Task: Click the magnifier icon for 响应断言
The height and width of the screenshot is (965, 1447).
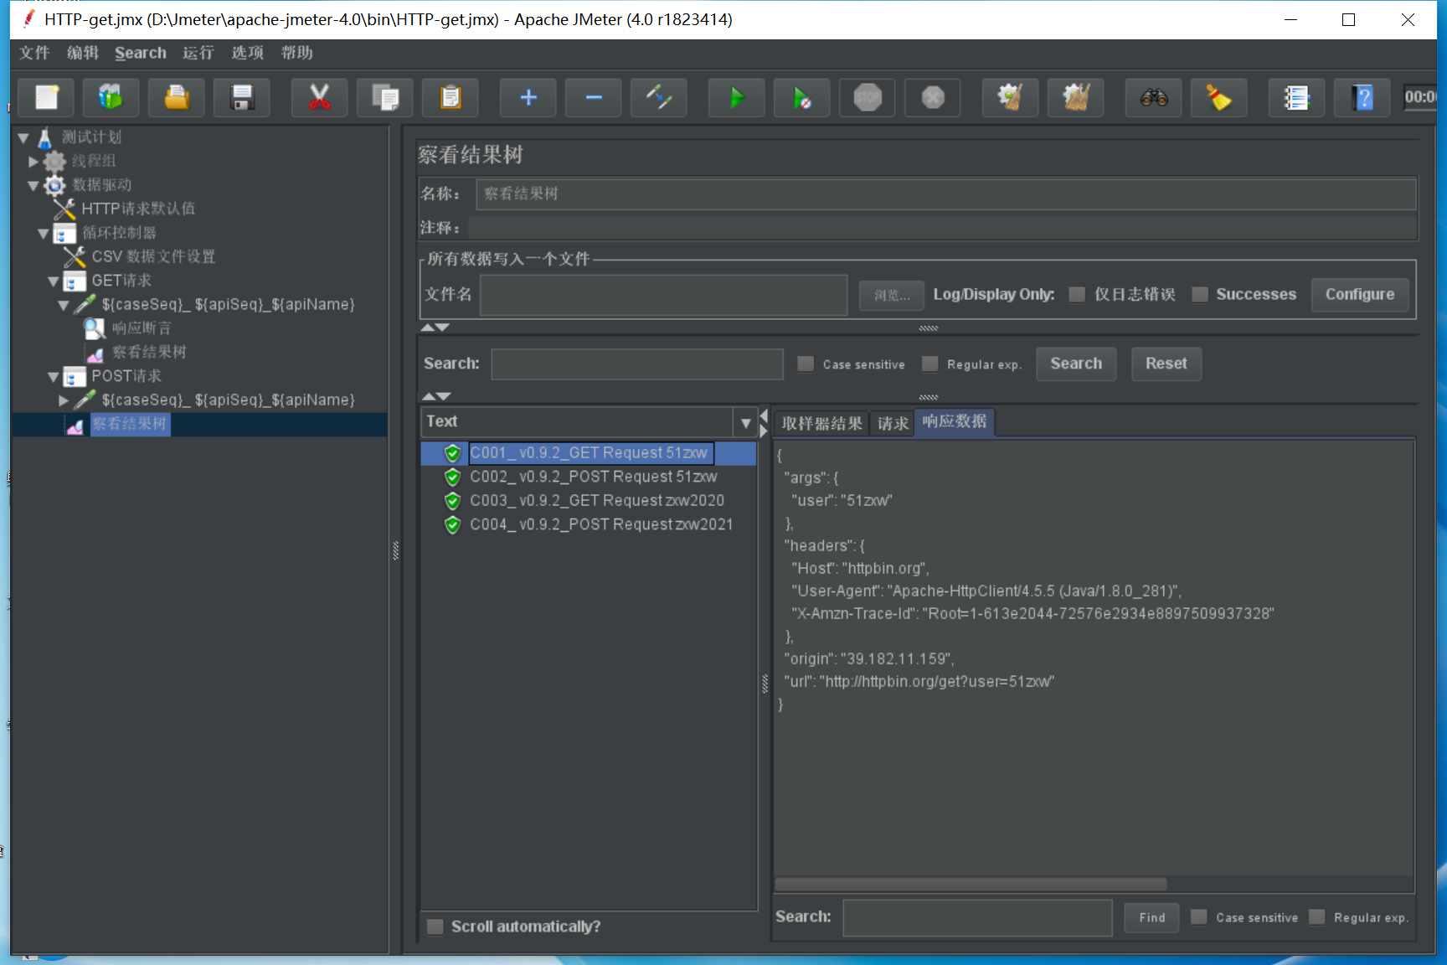Action: [95, 328]
